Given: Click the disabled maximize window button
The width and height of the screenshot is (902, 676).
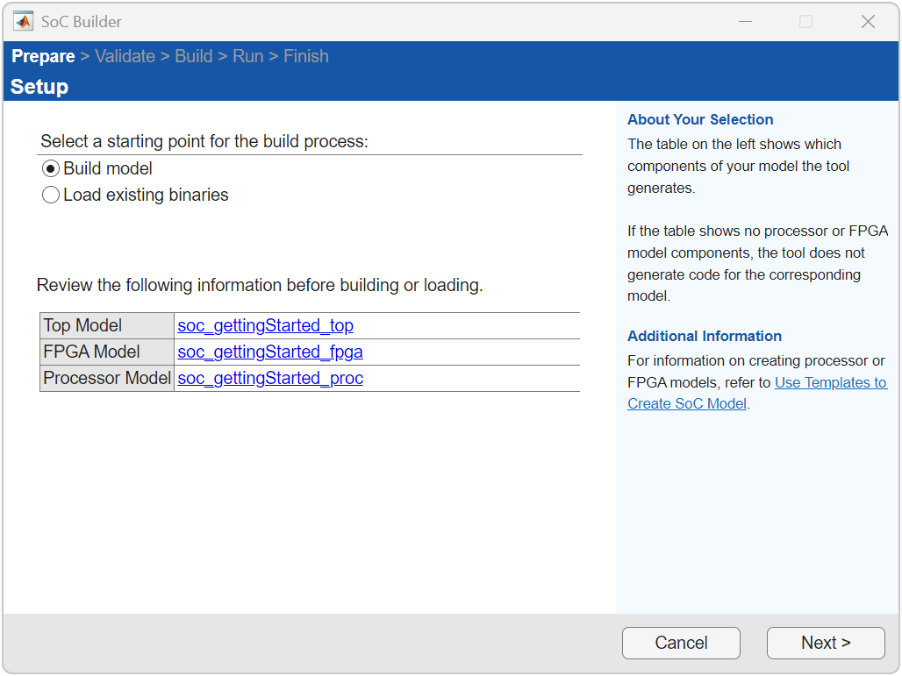Looking at the screenshot, I should [805, 22].
